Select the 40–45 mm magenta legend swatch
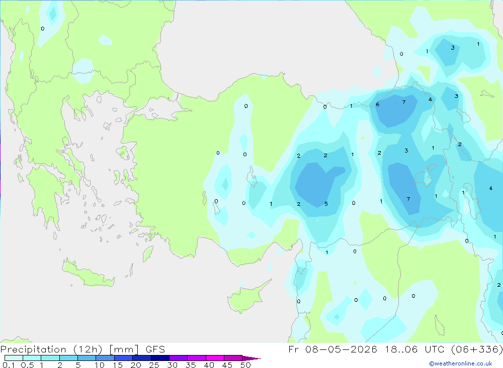503x368 pixels. coord(215,358)
